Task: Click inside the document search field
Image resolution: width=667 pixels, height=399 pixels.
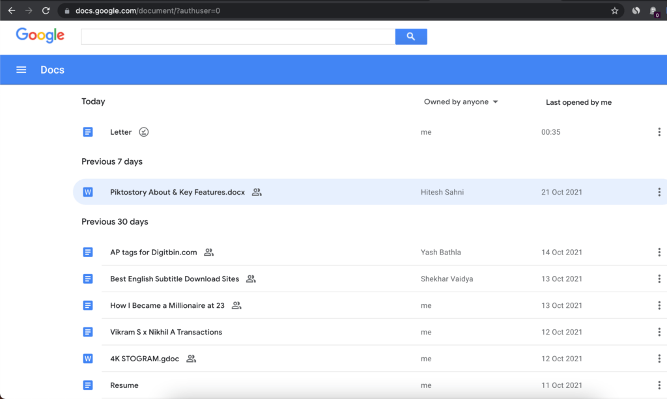Action: [238, 36]
